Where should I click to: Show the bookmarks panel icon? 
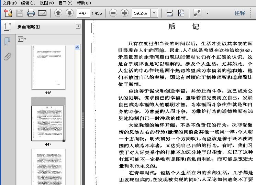7,42
